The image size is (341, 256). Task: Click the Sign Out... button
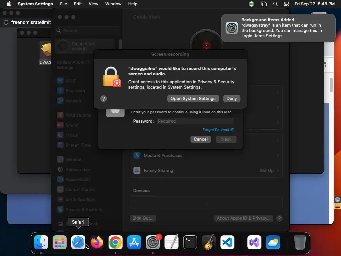tap(143, 218)
